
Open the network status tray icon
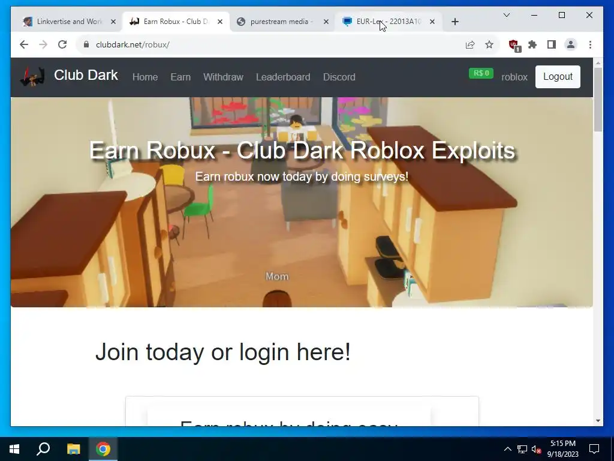522,449
